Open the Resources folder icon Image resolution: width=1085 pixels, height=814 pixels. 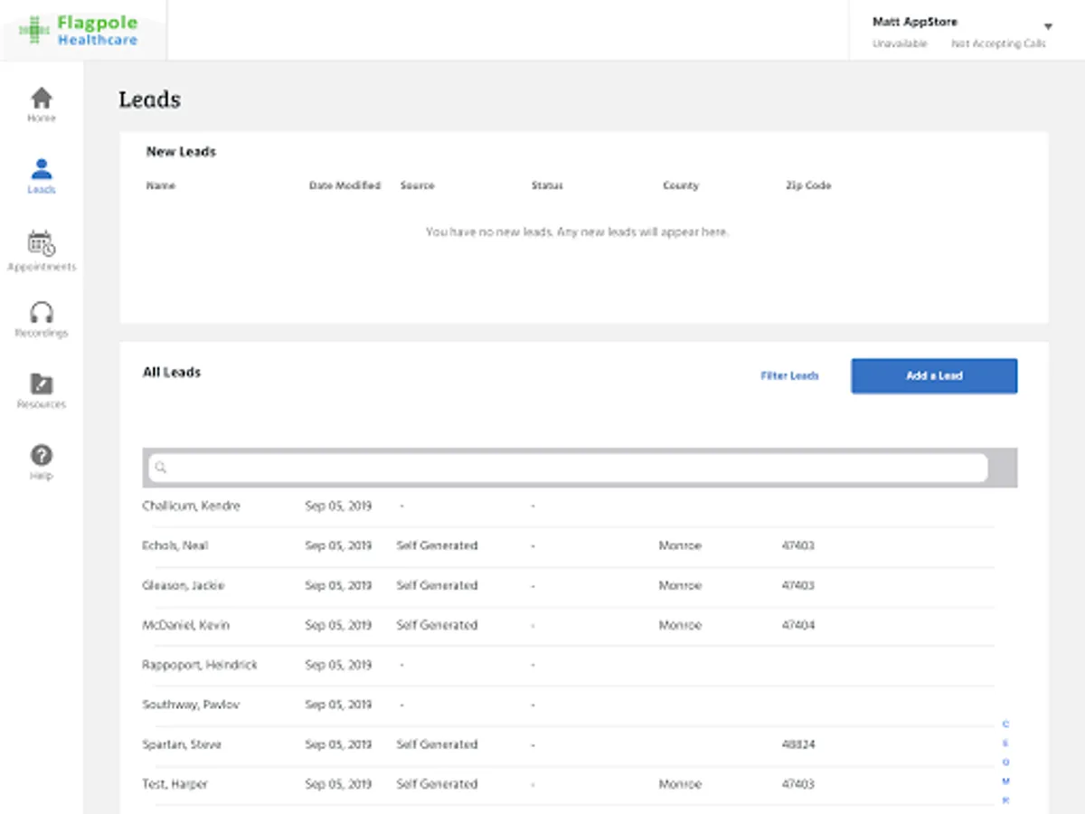click(x=42, y=383)
